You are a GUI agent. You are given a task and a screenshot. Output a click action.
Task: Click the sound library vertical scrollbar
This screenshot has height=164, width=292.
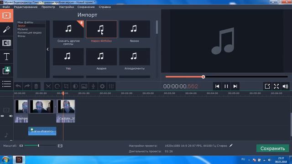coord(157,27)
